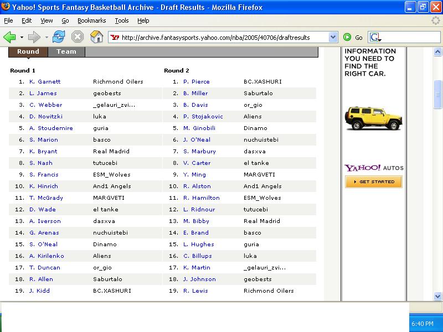Expand the address bar URL dropdown
Screen dimensions: 443x332
click(333, 37)
